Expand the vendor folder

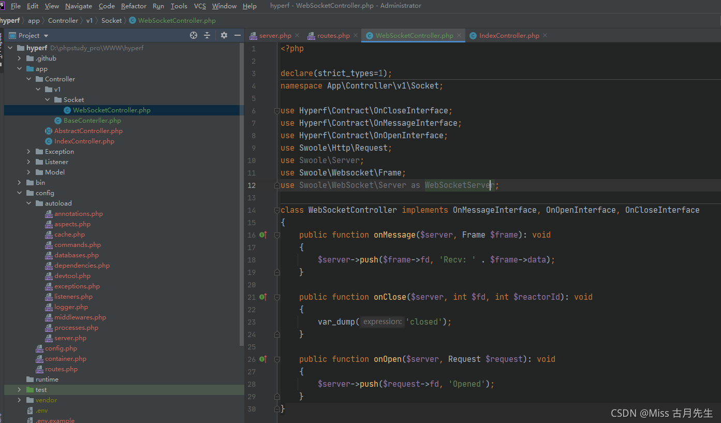(x=20, y=400)
